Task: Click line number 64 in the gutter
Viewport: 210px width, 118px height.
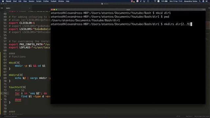Action: pyautogui.click(x=5, y=63)
